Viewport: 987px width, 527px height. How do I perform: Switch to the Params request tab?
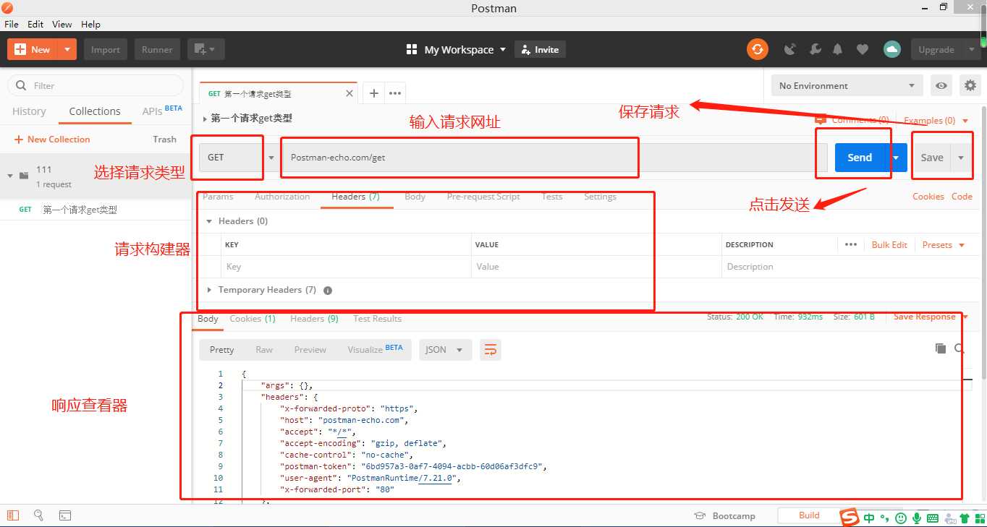pos(218,197)
